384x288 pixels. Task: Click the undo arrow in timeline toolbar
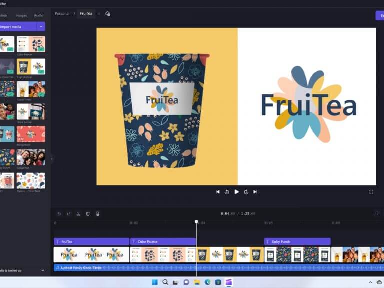coord(59,214)
